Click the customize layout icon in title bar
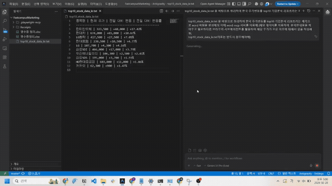Image resolution: width=332 pixels, height=186 pixels. [x=229, y=4]
